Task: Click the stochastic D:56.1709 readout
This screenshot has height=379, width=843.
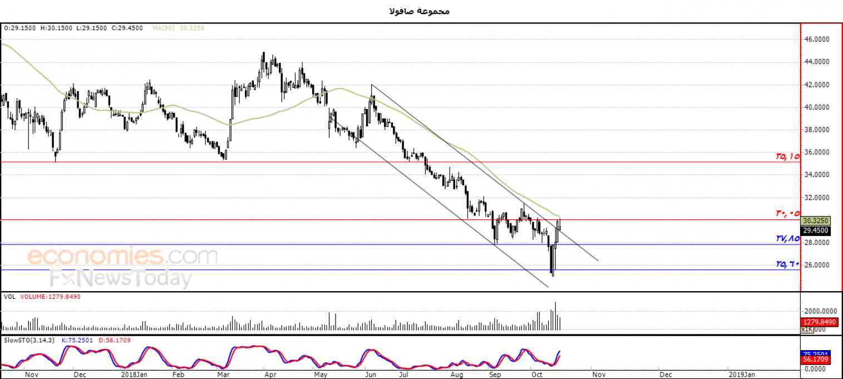Action: (x=115, y=339)
